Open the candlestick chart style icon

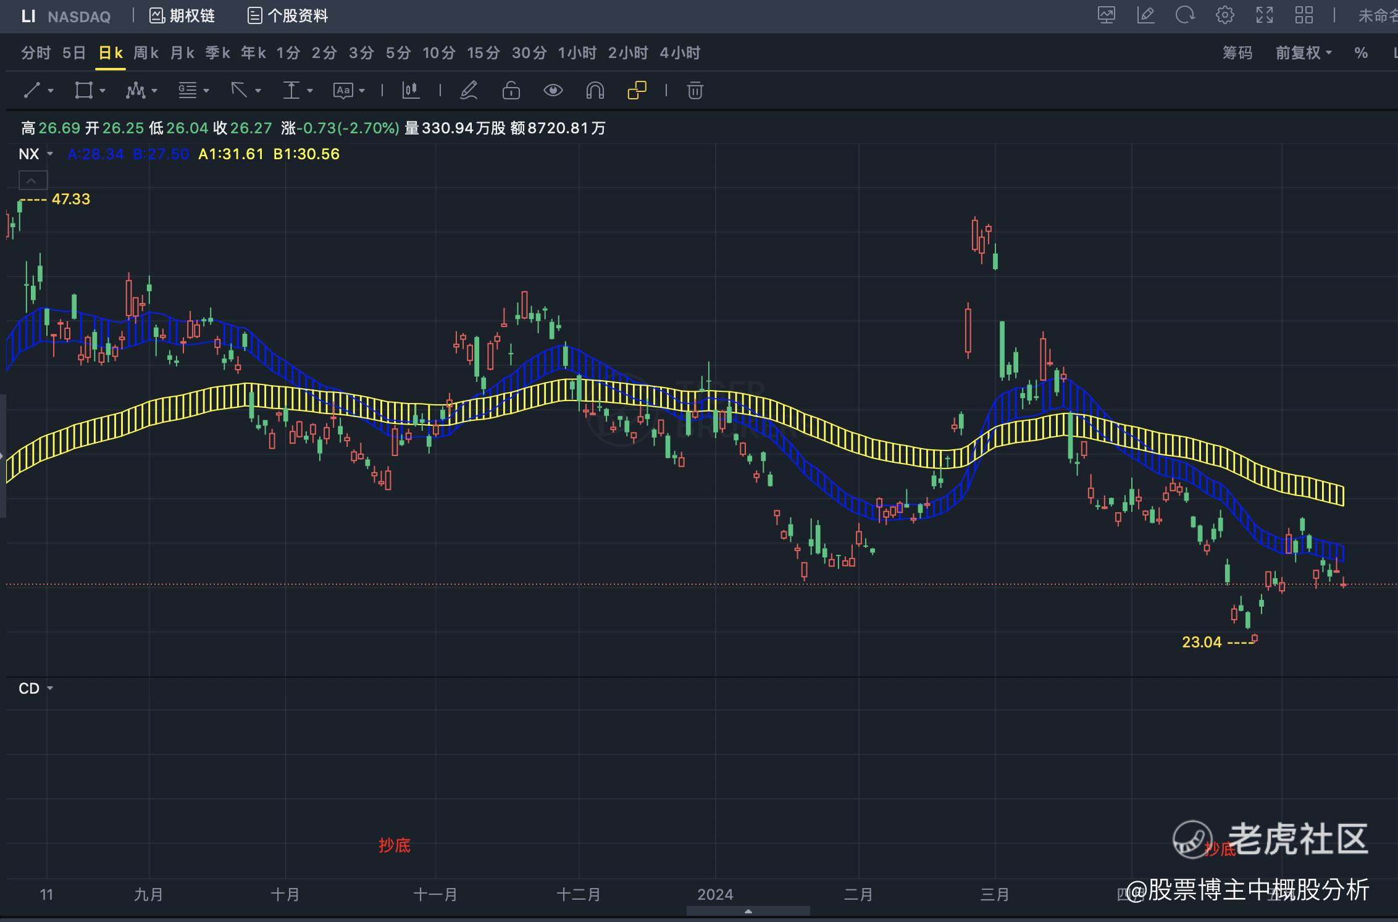point(411,91)
